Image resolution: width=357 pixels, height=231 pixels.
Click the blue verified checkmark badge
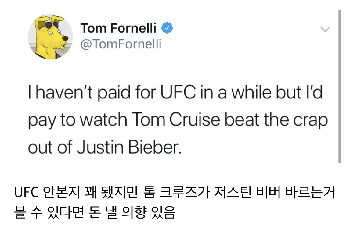coord(165,29)
